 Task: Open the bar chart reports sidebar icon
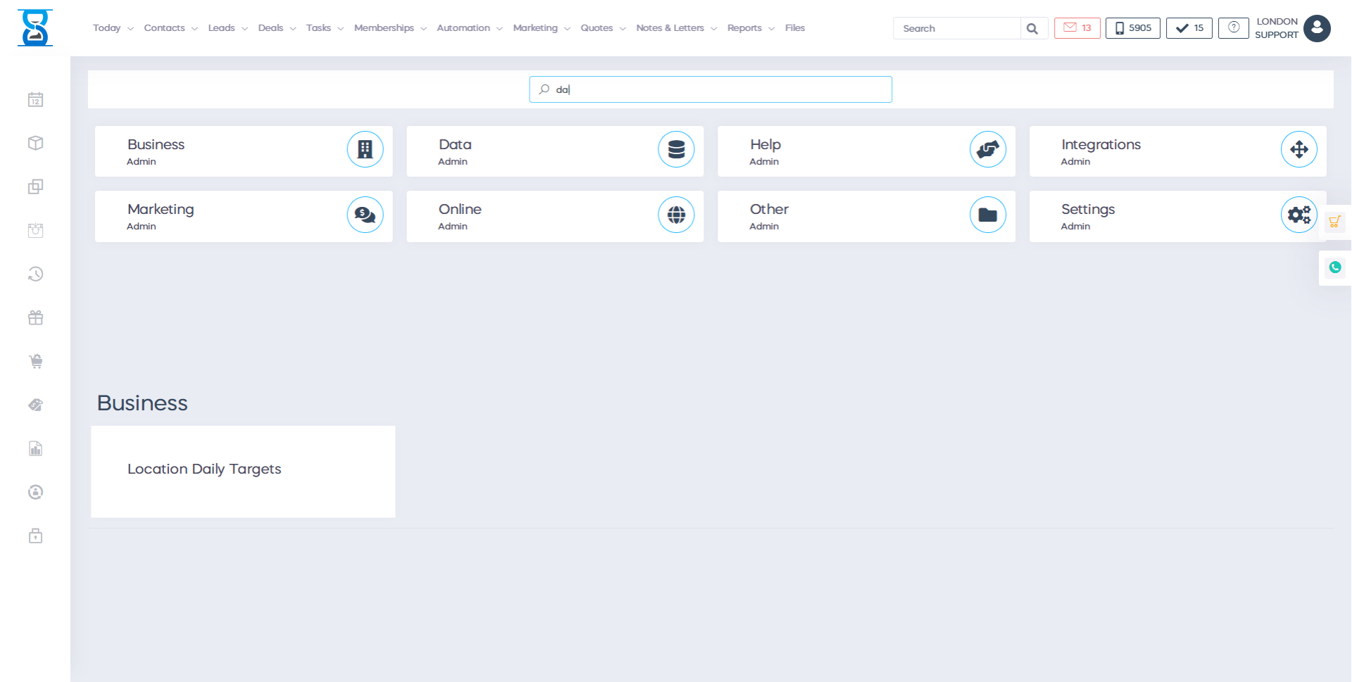click(36, 449)
